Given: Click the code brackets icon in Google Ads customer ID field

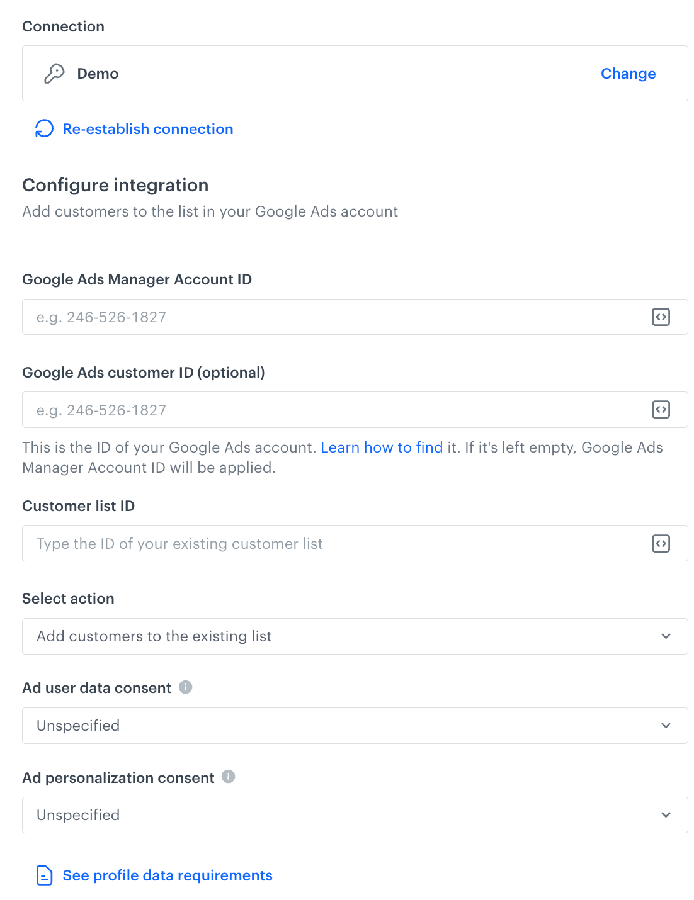Looking at the screenshot, I should click(x=661, y=410).
